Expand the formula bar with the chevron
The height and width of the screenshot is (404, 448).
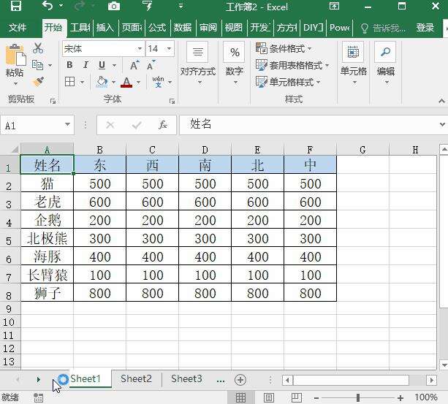442,124
